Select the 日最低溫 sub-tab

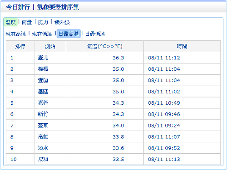(x=95, y=34)
